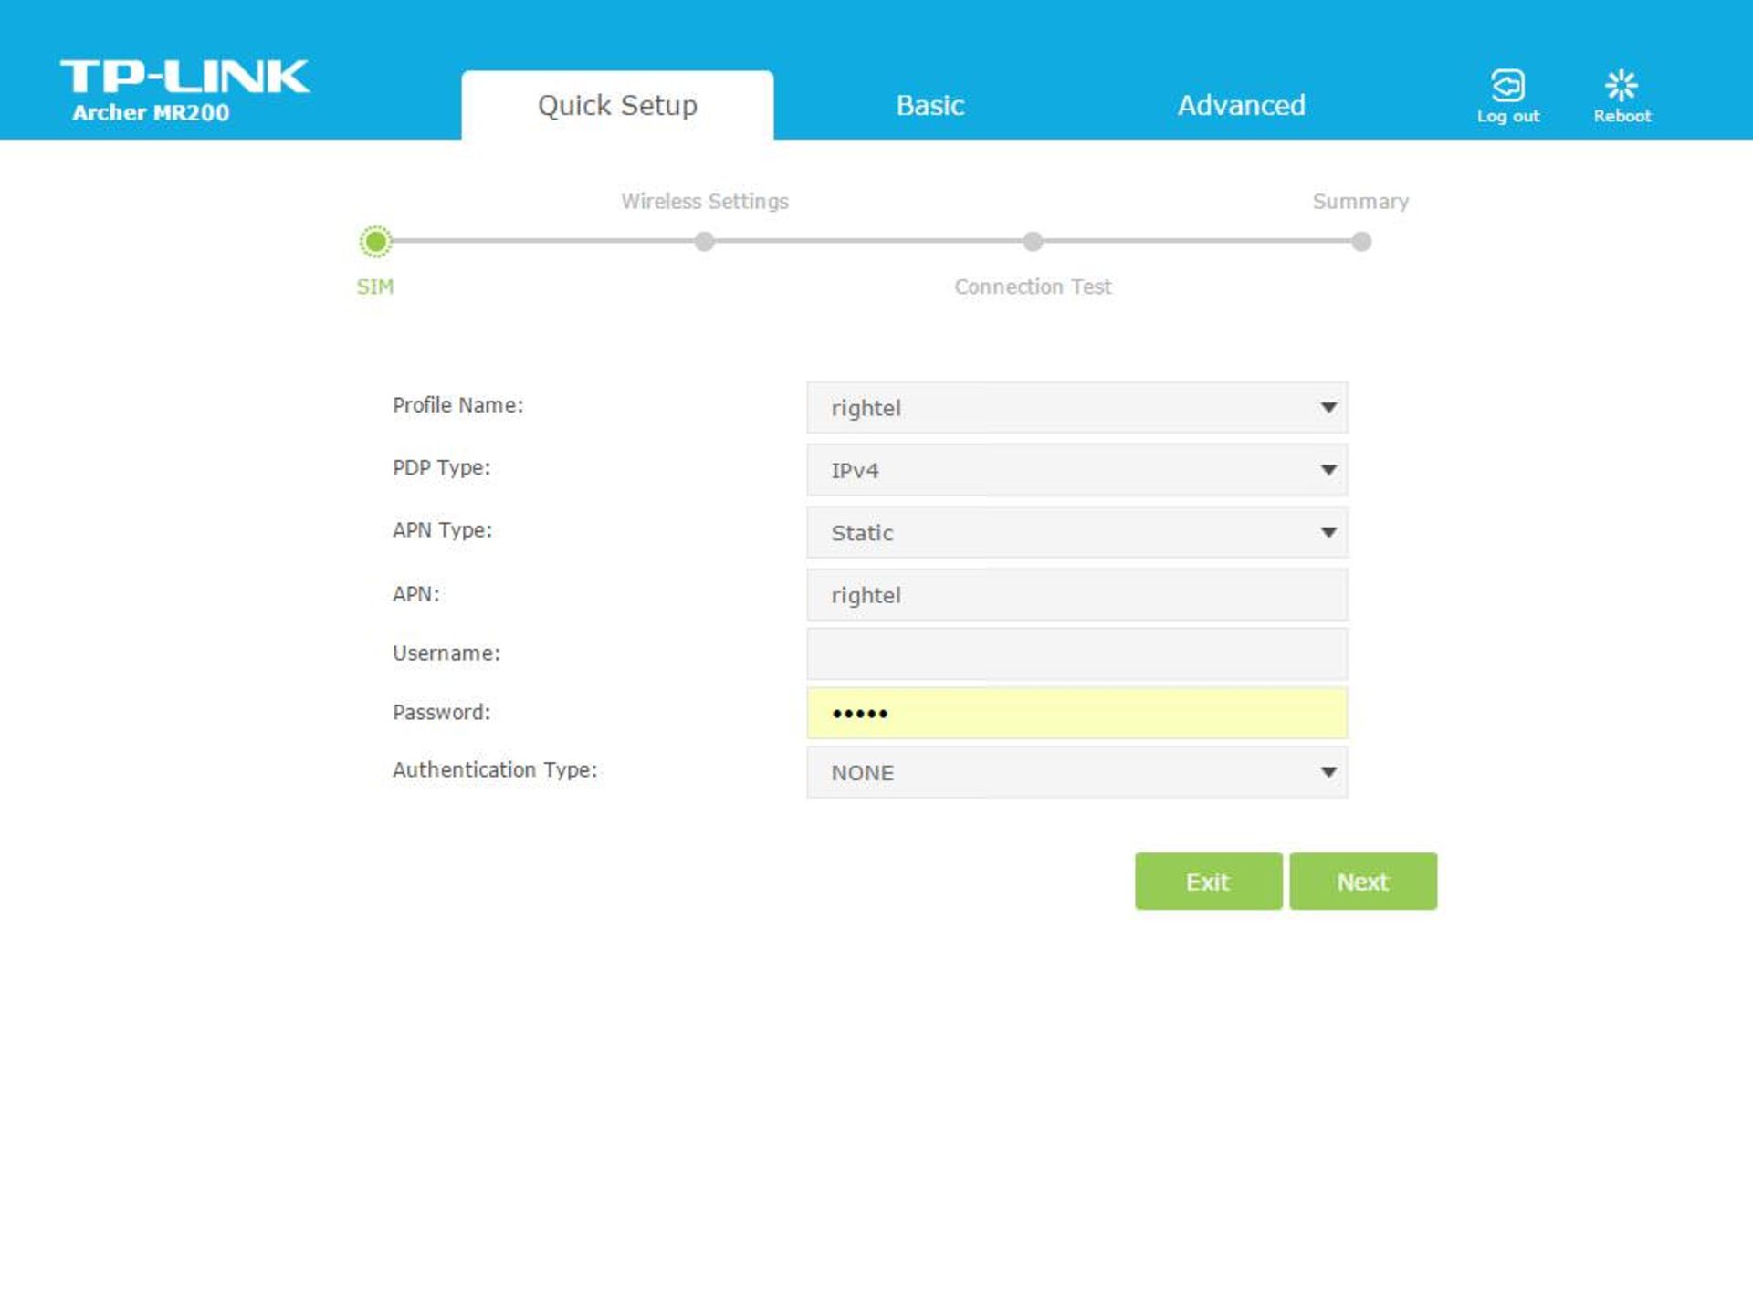The height and width of the screenshot is (1306, 1753).
Task: Click the Exit button
Action: [x=1207, y=881]
